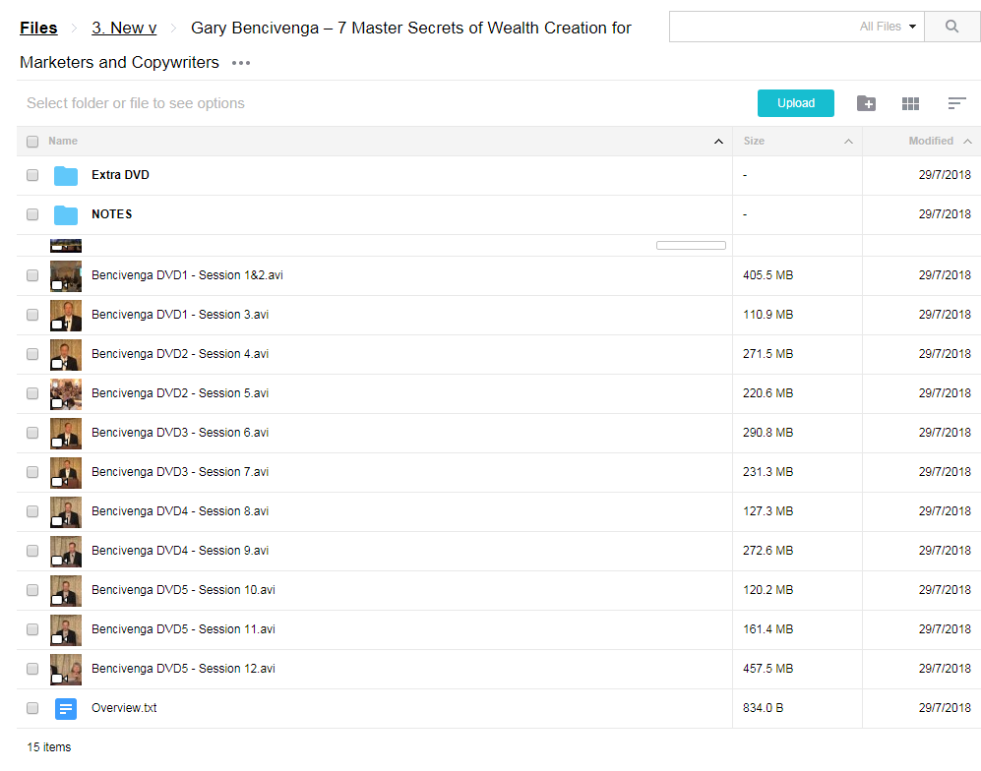Screen dimensions: 981x771
Task: Open the sort options icon
Action: [956, 103]
